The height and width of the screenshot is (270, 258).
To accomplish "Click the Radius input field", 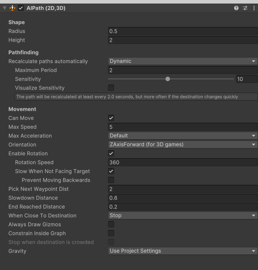I will [x=183, y=31].
